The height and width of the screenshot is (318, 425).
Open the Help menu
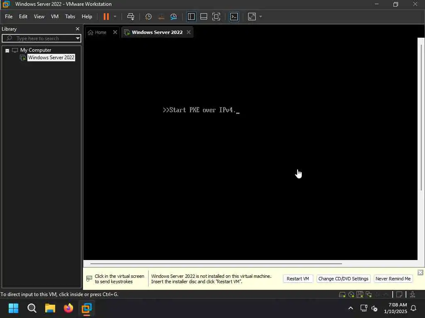[87, 17]
